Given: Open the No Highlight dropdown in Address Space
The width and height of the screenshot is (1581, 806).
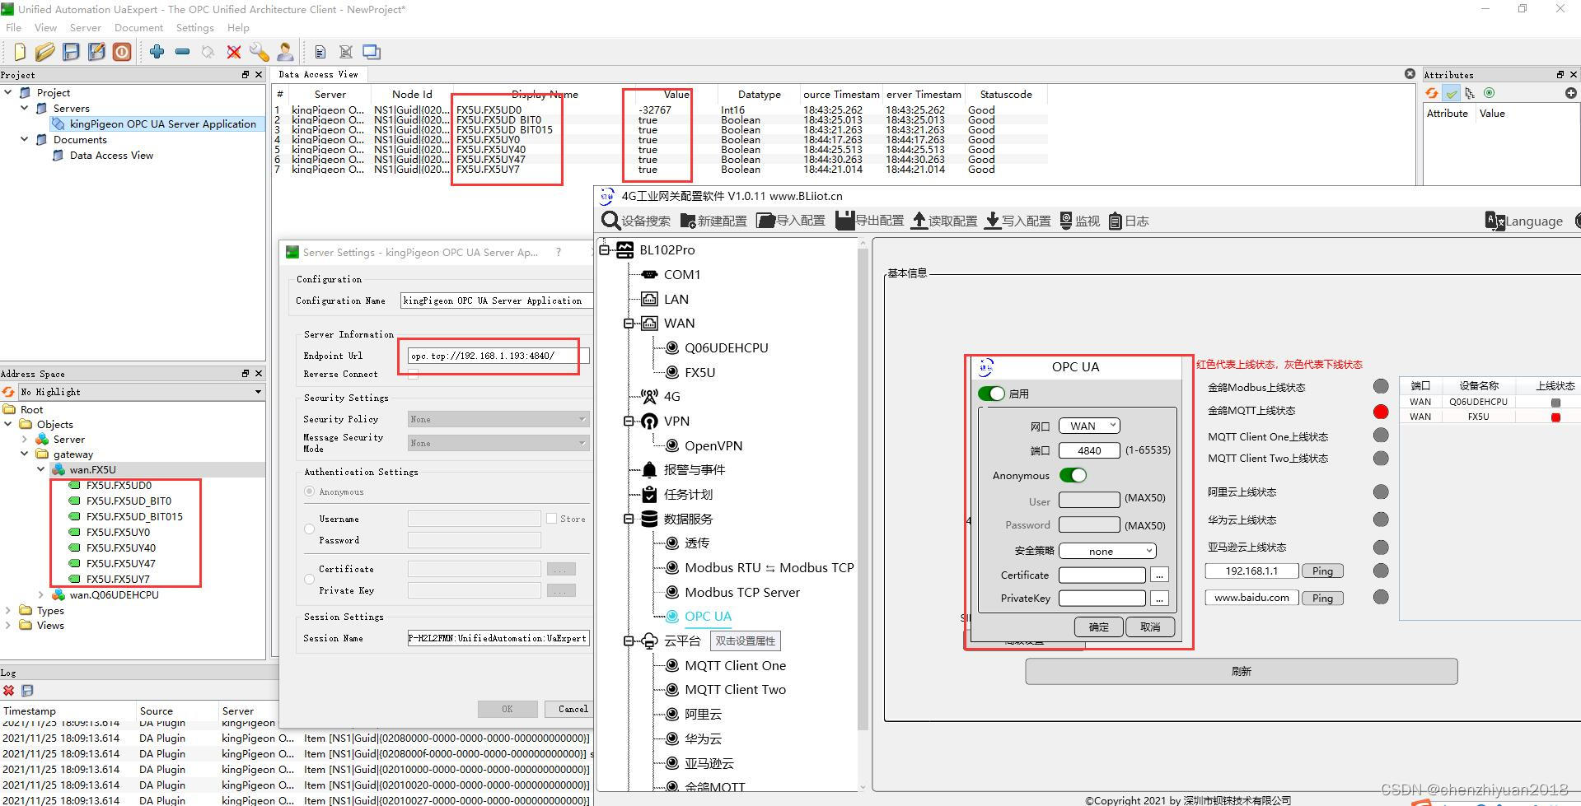Looking at the screenshot, I should [141, 392].
